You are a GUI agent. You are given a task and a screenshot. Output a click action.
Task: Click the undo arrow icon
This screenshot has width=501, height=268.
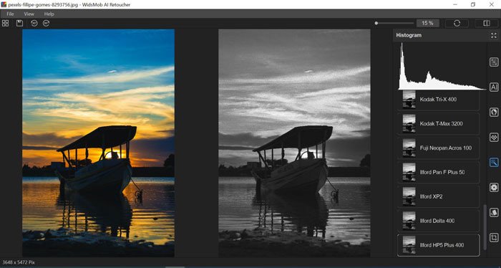coord(34,24)
